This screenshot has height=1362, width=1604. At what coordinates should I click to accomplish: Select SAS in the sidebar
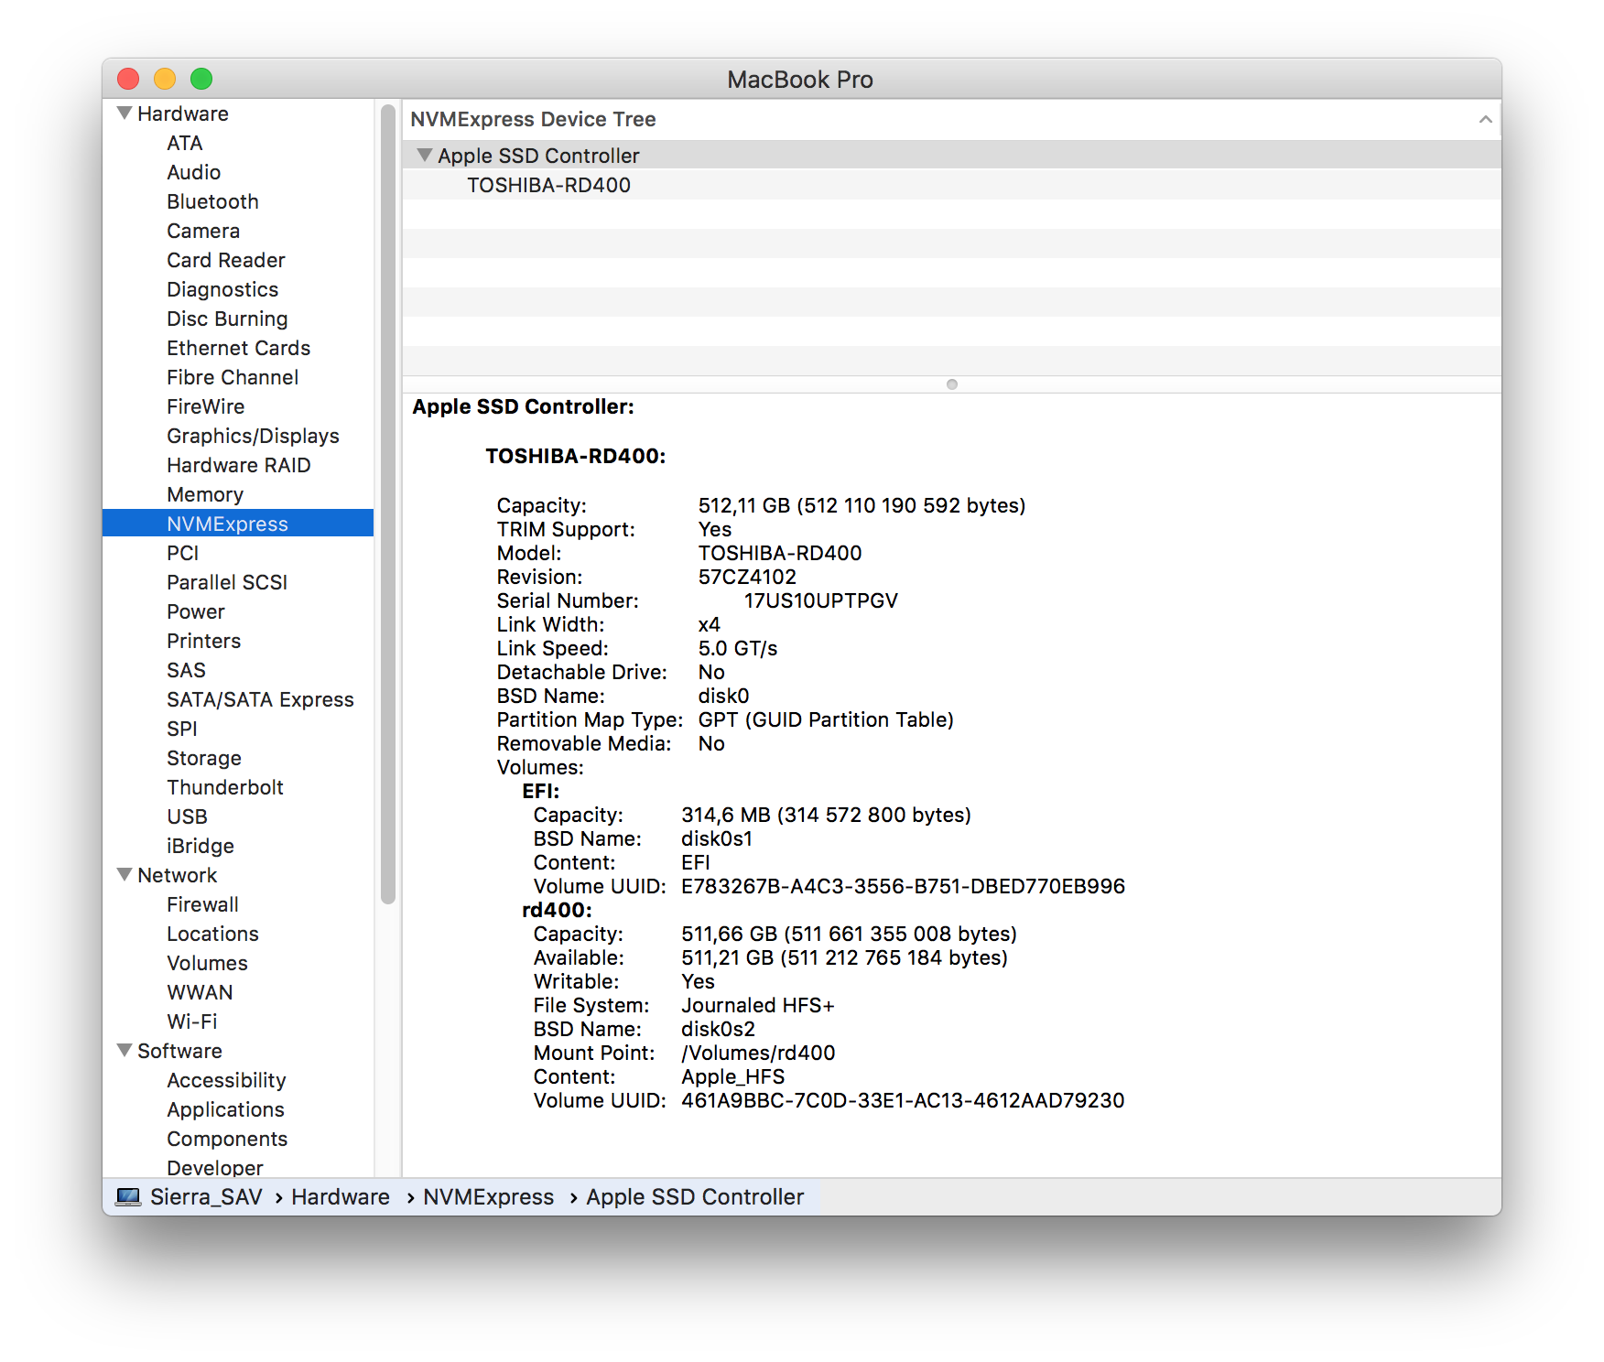(x=187, y=670)
